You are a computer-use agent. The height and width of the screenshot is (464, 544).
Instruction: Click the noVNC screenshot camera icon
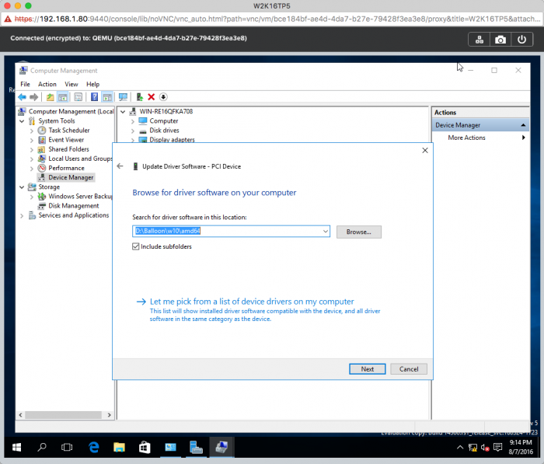click(x=500, y=40)
